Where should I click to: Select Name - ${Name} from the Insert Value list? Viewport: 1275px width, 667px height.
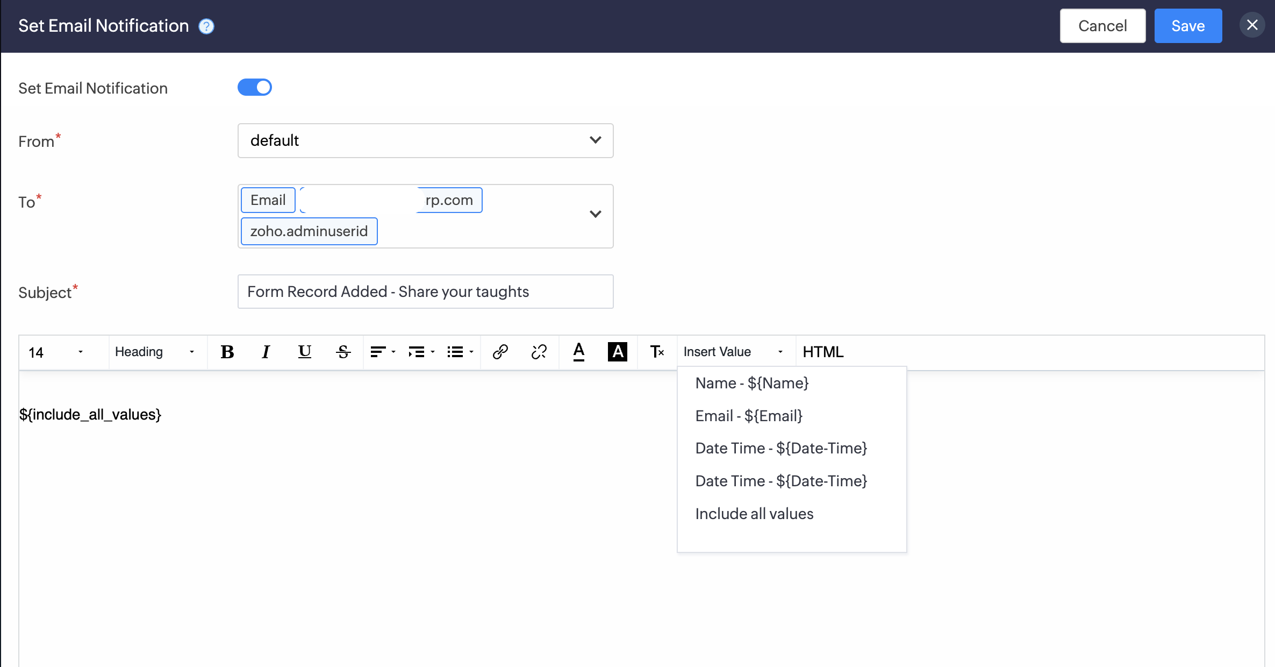tap(751, 383)
